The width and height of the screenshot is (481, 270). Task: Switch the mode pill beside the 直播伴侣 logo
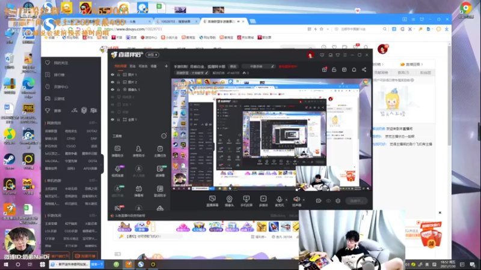click(x=152, y=55)
